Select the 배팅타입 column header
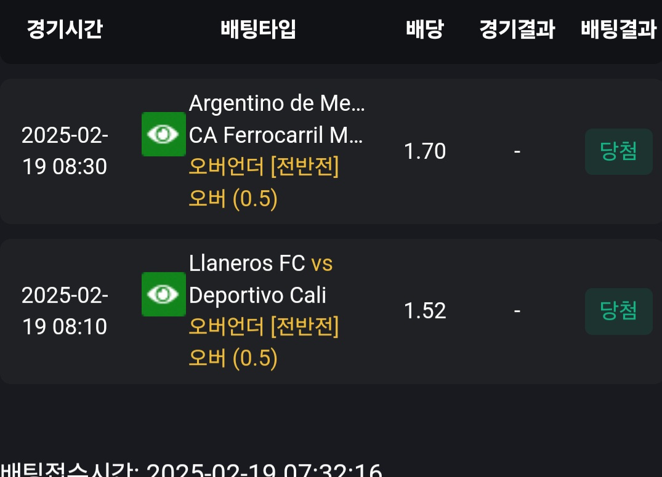 [259, 29]
